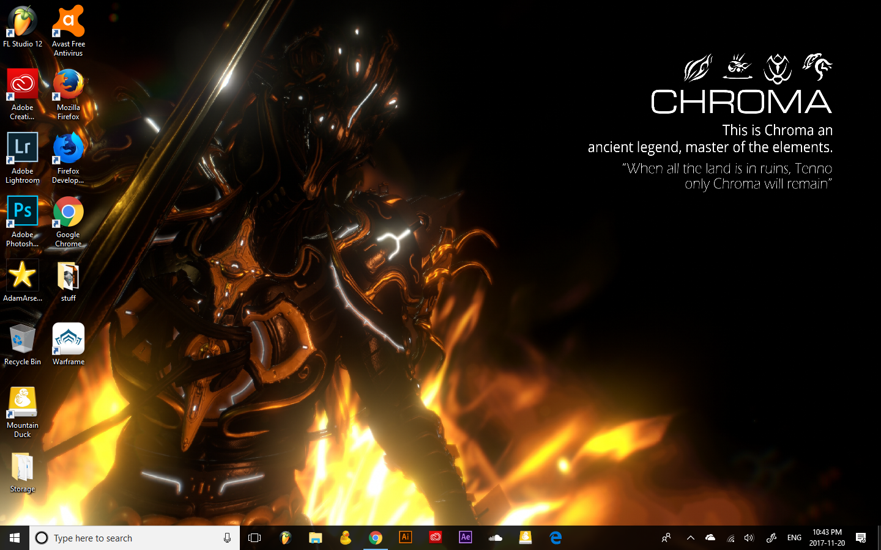
Task: Select the AdamArse star desktop icon
Action: point(23,281)
